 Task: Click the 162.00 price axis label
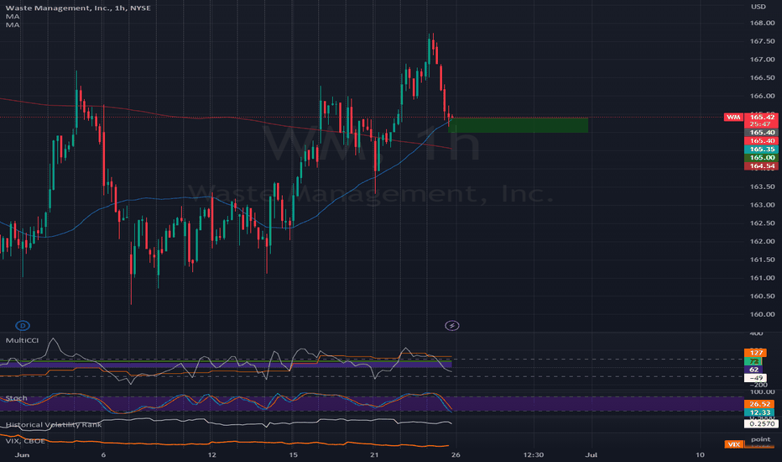point(763,241)
